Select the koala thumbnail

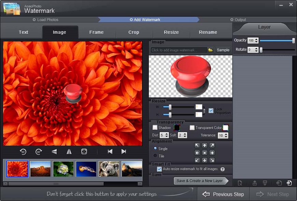(109, 169)
